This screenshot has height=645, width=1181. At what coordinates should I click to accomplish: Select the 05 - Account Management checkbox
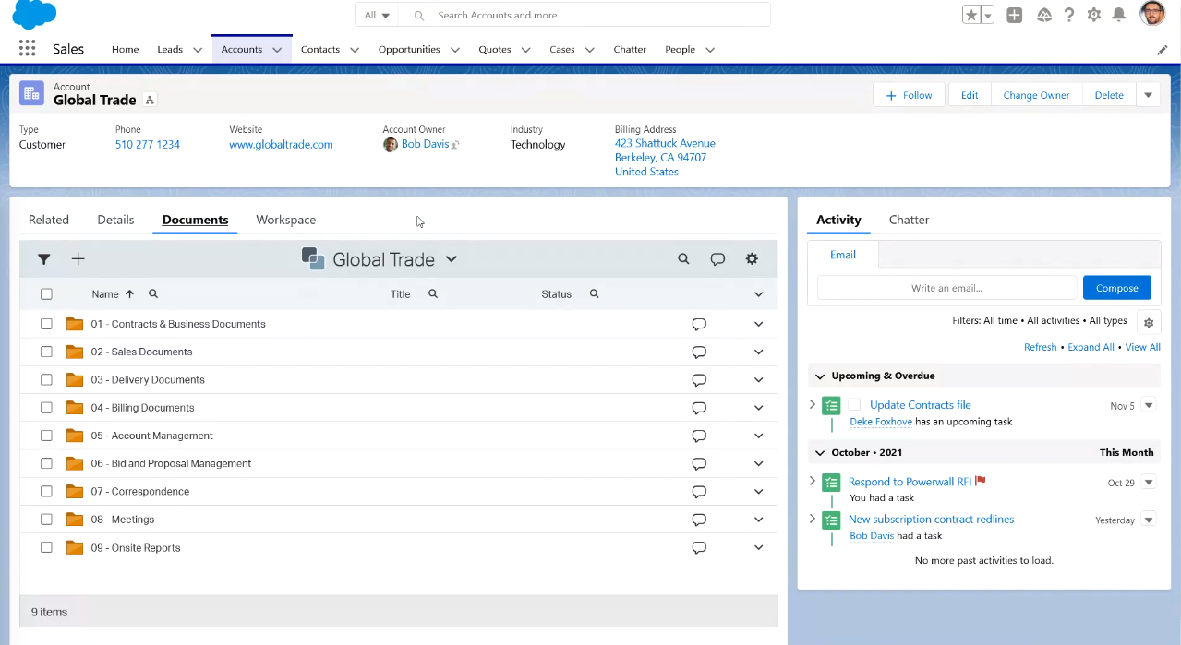click(x=46, y=436)
